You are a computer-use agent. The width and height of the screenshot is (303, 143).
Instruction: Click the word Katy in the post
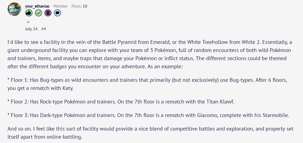[68, 88]
